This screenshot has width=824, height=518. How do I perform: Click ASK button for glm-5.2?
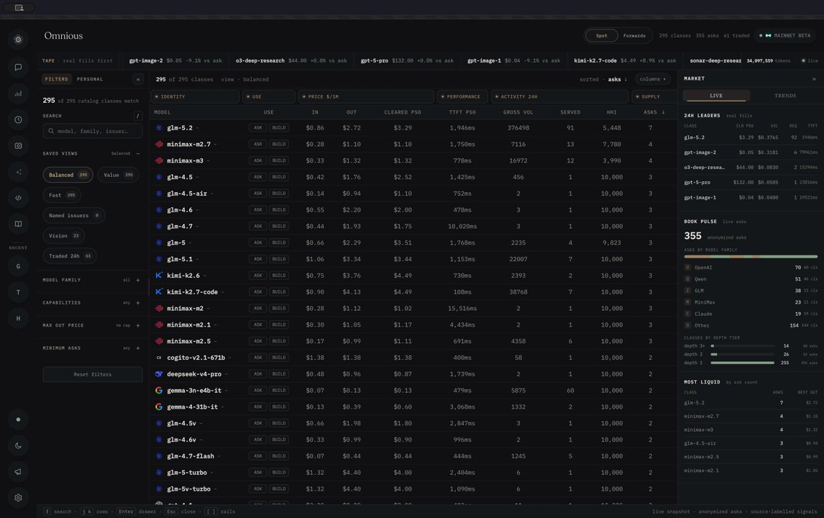258,128
